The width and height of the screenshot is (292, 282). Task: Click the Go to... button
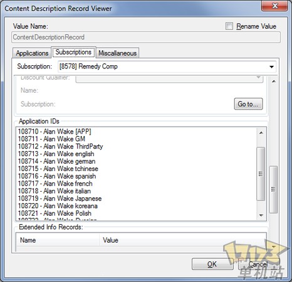[248, 104]
